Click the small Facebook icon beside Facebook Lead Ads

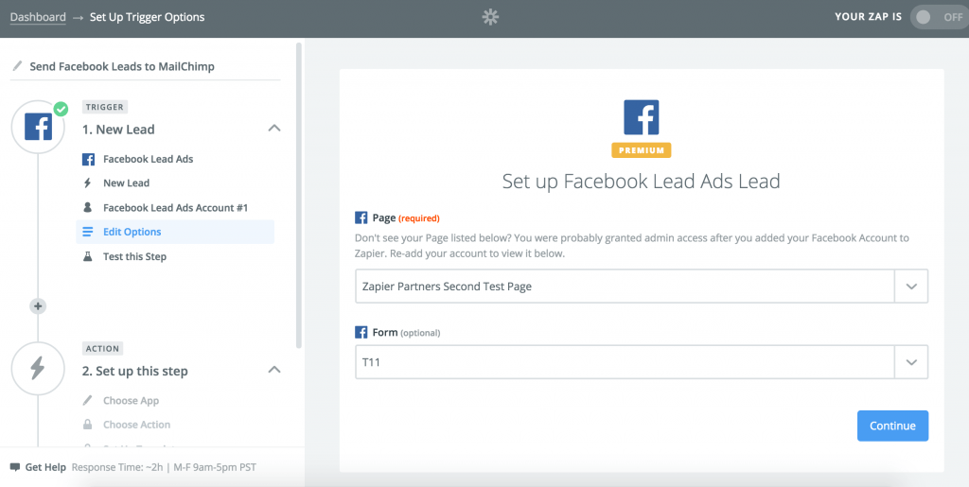pos(88,159)
